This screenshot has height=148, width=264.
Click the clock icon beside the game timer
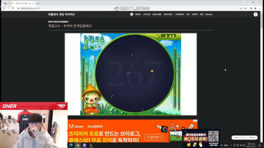click(157, 36)
